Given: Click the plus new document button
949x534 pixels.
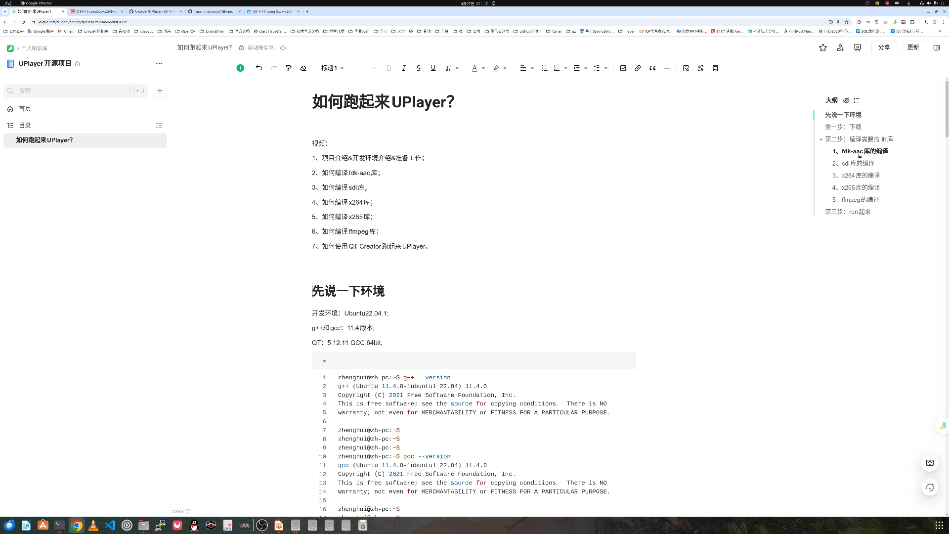Looking at the screenshot, I should 160,90.
